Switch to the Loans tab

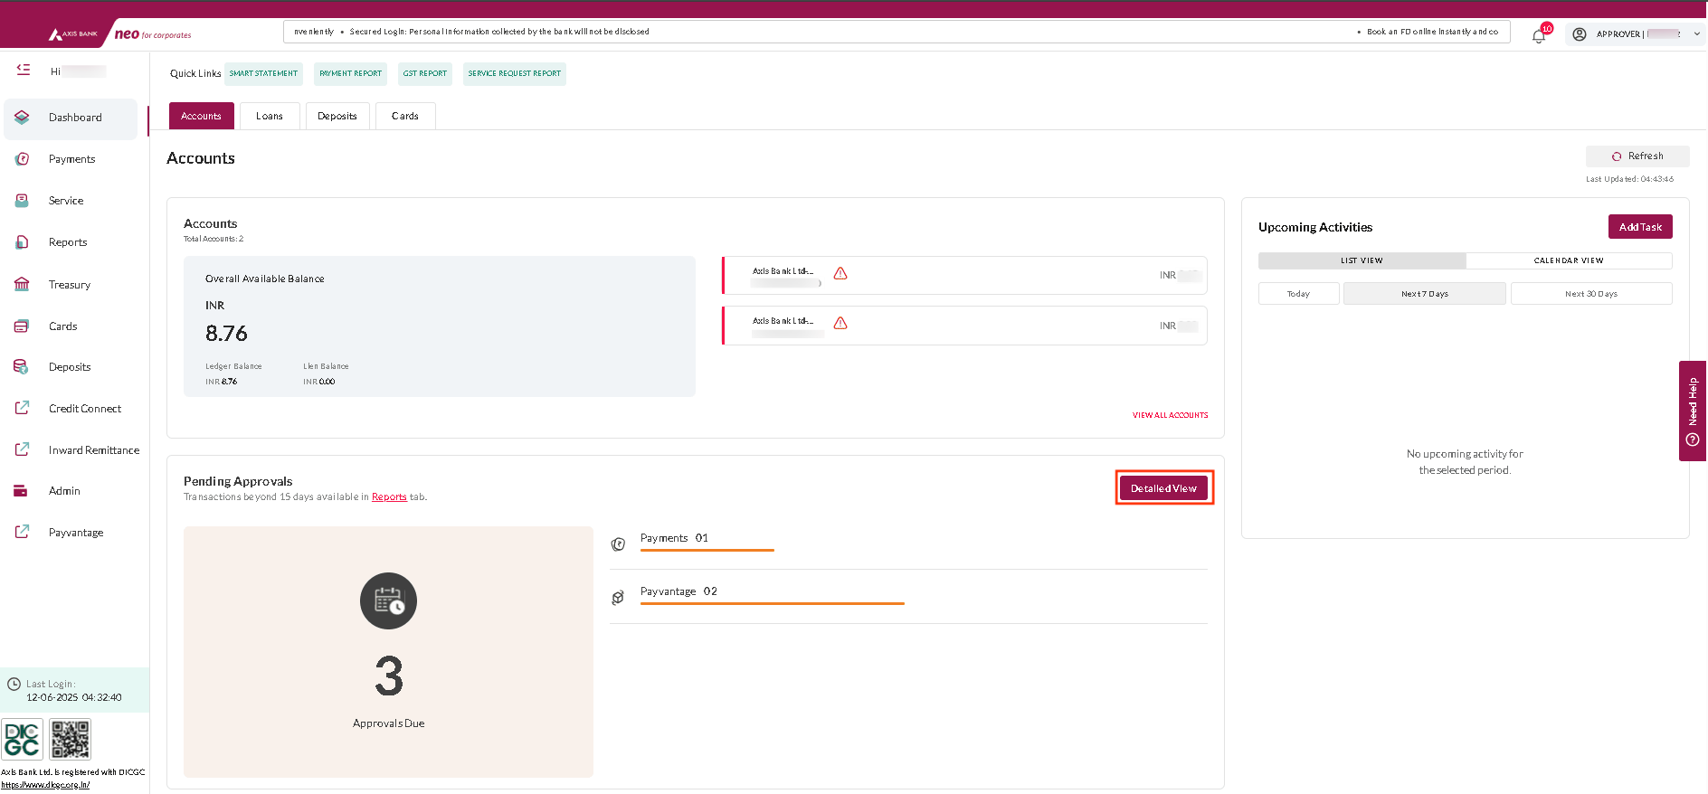(270, 116)
